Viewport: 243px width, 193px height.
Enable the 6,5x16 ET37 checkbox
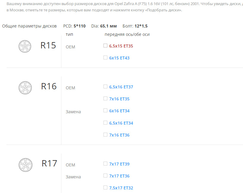point(105,87)
